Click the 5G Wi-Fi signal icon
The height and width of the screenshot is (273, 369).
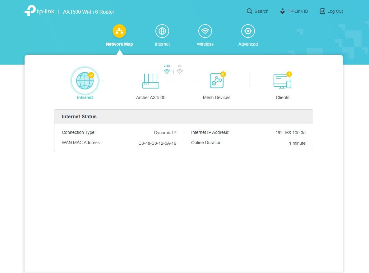180,71
